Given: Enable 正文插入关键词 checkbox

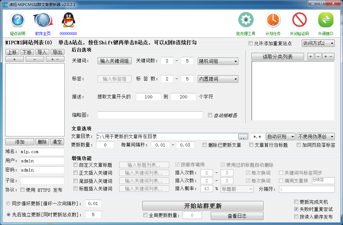Looking at the screenshot, I should pyautogui.click(x=75, y=173).
